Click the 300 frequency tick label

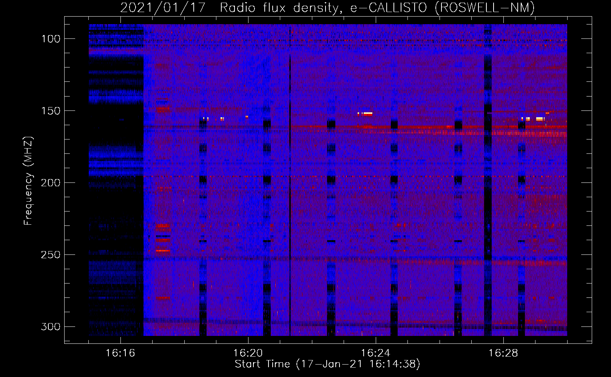pyautogui.click(x=51, y=326)
